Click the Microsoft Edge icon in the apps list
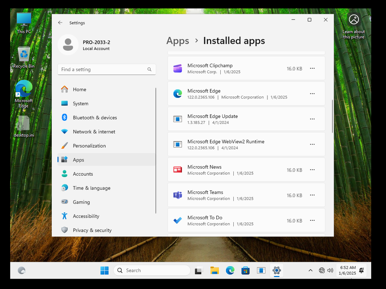 [x=178, y=94]
